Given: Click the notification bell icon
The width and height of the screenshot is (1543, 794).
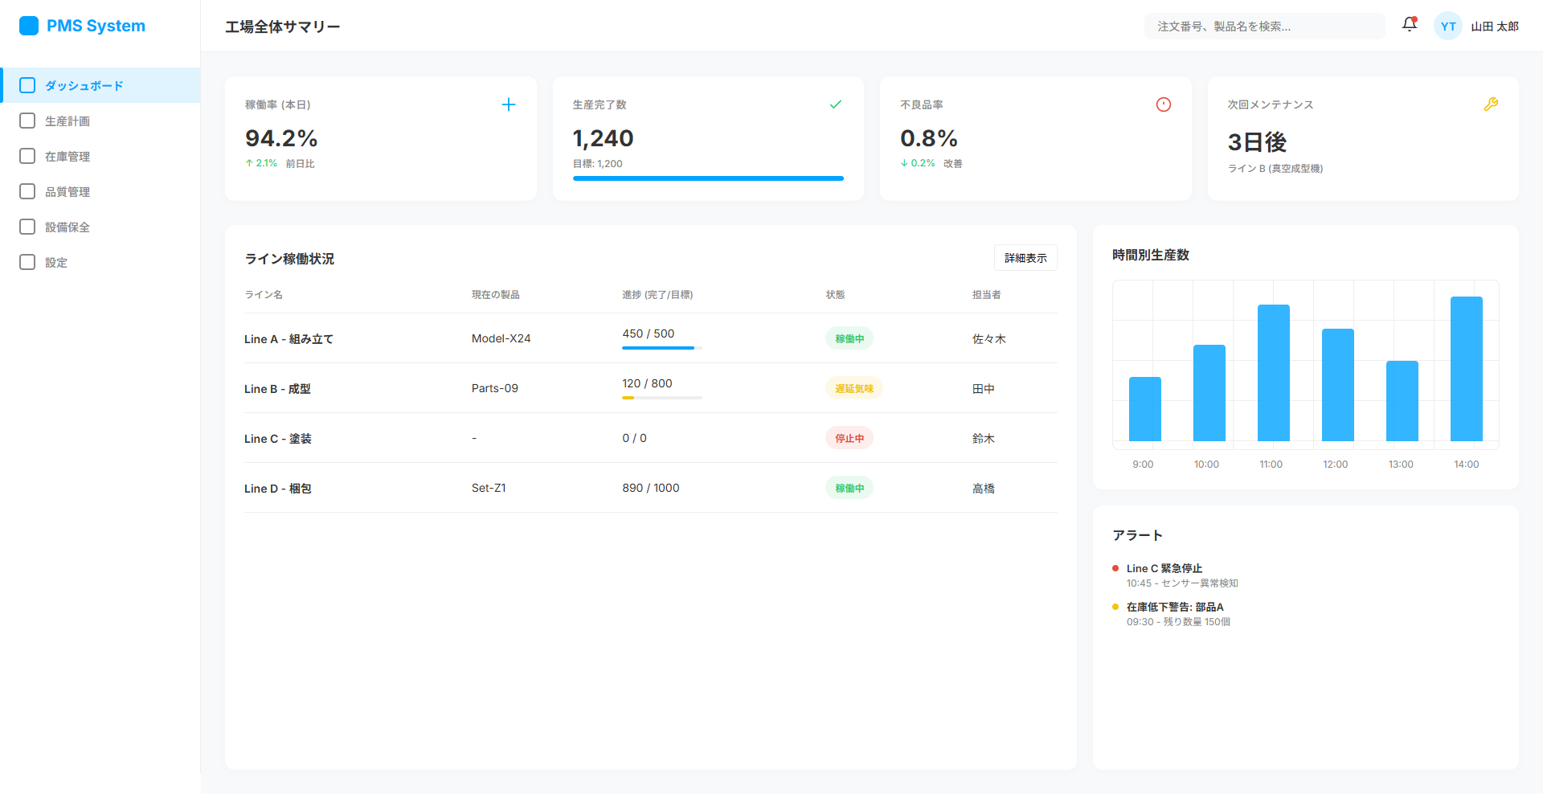Looking at the screenshot, I should tap(1409, 25).
